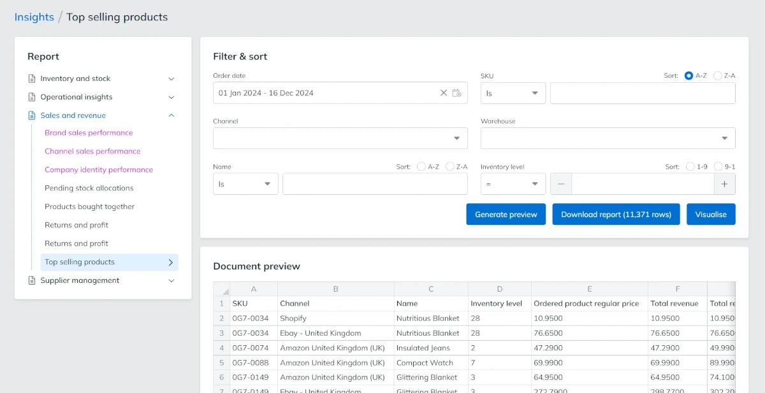Increase inventory level with plus button
The width and height of the screenshot is (765, 393).
725,184
